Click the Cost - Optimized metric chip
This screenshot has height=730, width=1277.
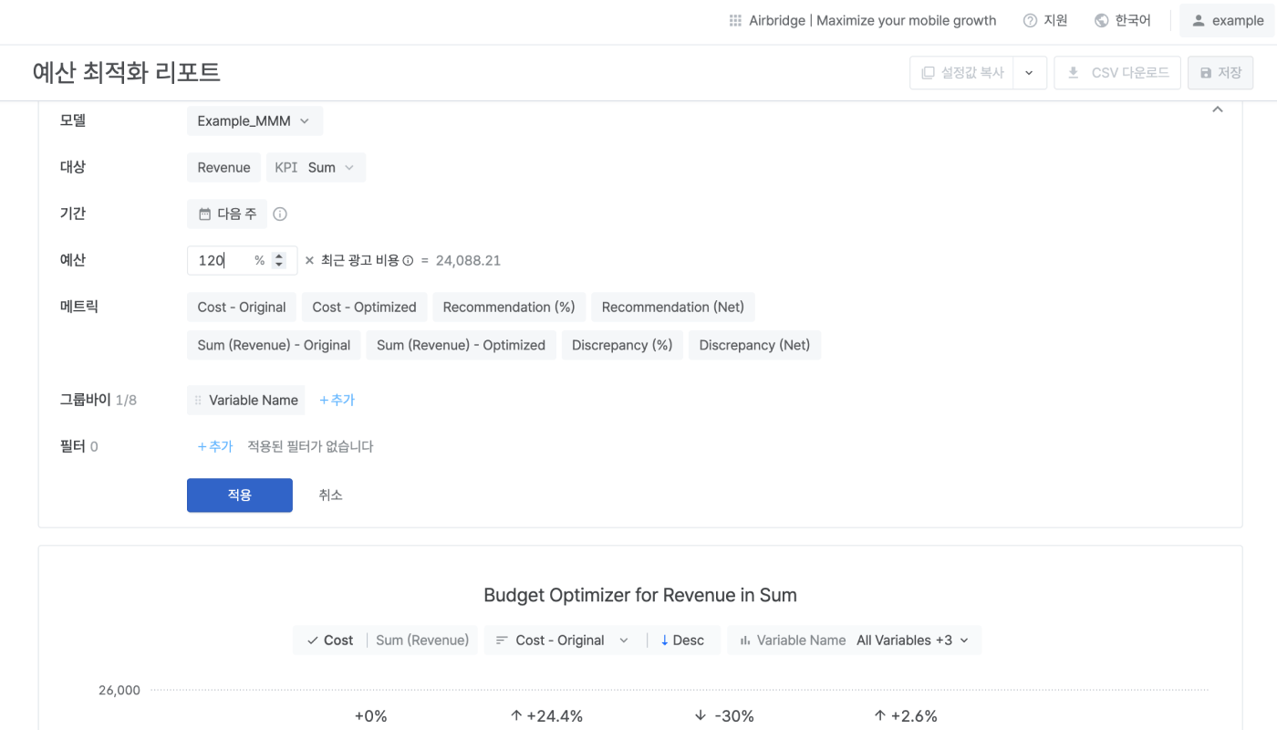pos(364,307)
